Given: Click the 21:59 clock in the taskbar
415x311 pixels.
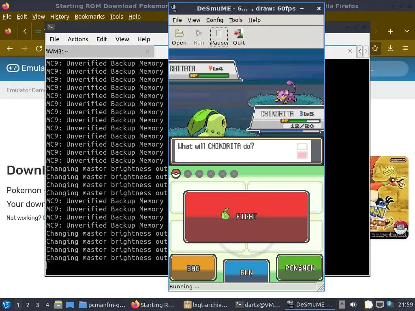Looking at the screenshot, I should [x=405, y=305].
